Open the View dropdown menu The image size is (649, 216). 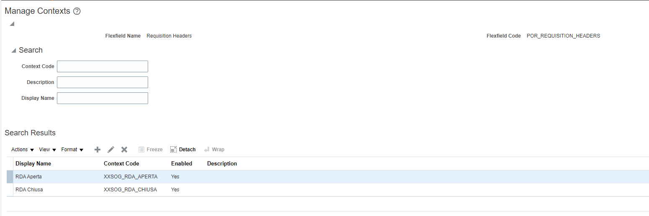48,150
